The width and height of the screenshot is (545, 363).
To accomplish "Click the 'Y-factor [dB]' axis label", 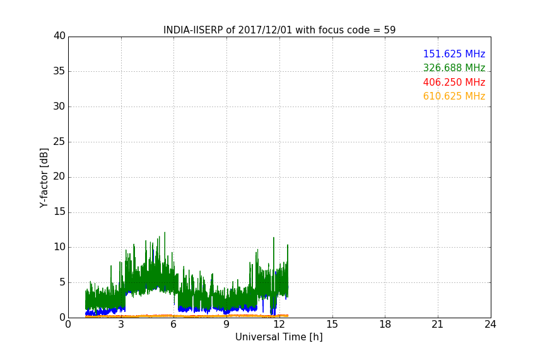I will [x=44, y=178].
